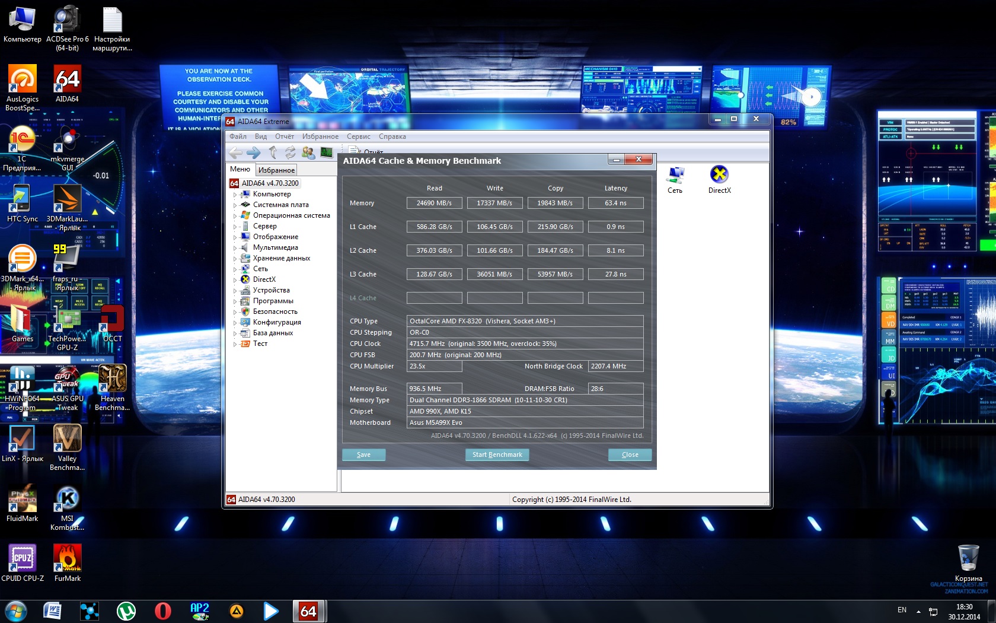The height and width of the screenshot is (623, 996).
Task: Click the blue Forward arrow in AIDA64 toolbar
Action: click(x=253, y=153)
